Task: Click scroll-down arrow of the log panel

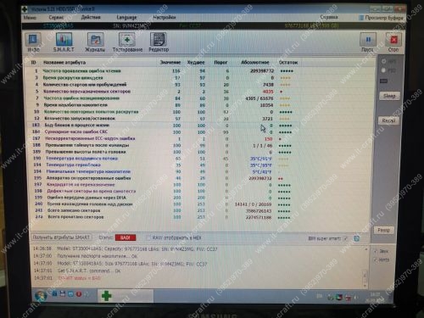Action: [x=365, y=286]
